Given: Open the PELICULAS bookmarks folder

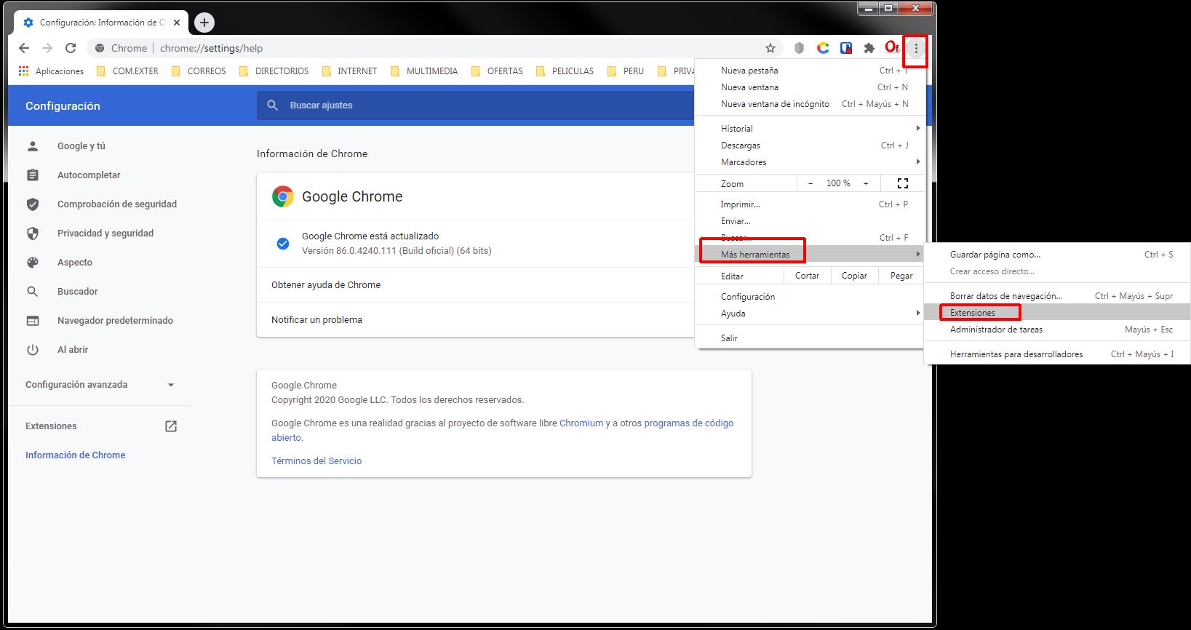Looking at the screenshot, I should [565, 71].
